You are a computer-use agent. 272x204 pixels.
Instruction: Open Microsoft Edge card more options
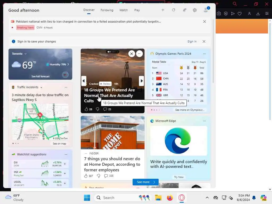click(204, 121)
